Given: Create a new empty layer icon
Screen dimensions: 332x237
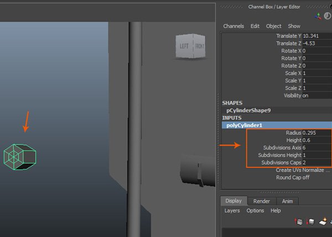Looking at the screenshot, I should click(323, 222).
